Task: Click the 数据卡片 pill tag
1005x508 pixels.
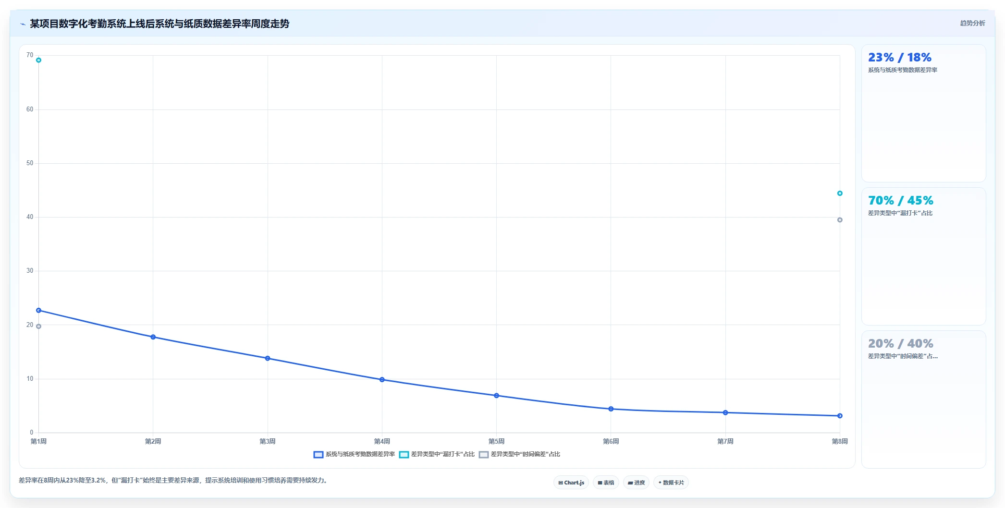Action: (x=671, y=483)
